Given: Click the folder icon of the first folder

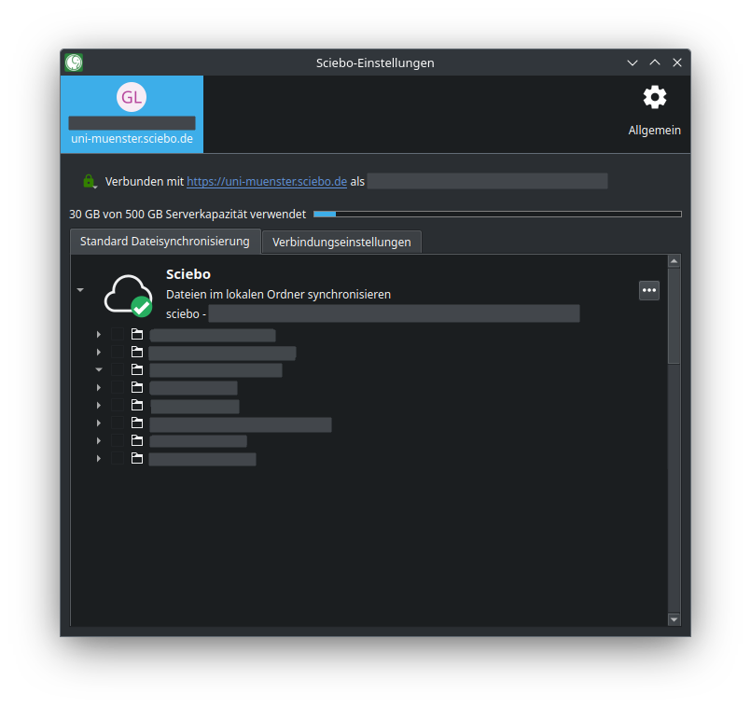Looking at the screenshot, I should tap(137, 335).
